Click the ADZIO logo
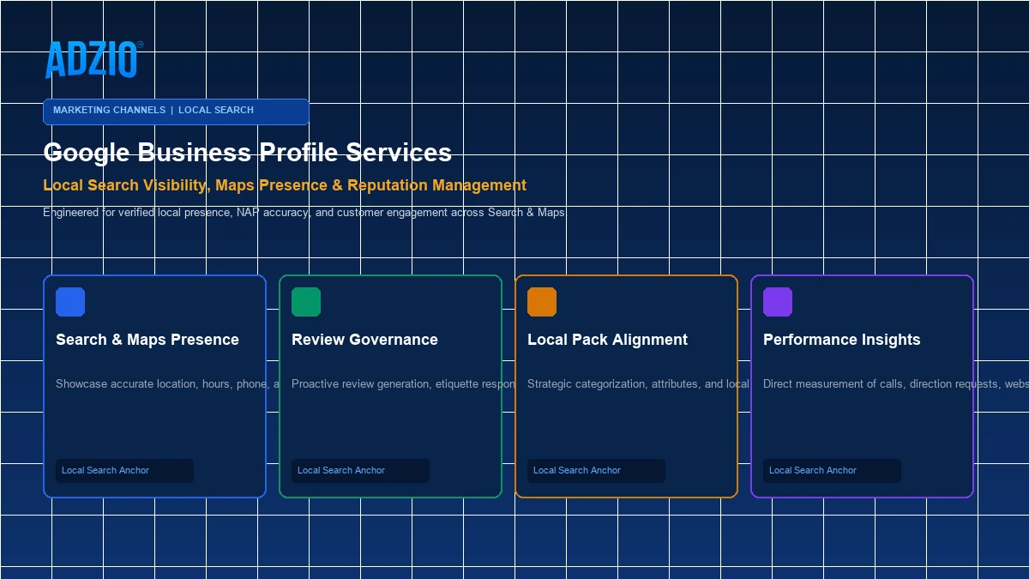1029x579 pixels. 93,60
